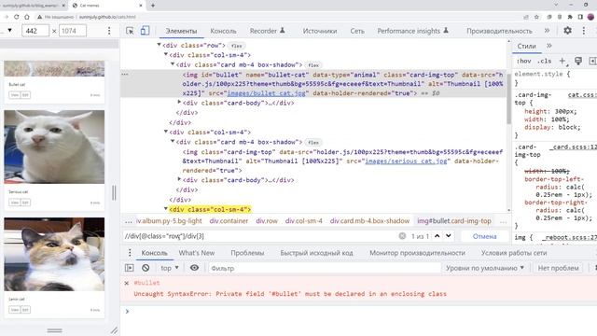Screen dimensions: 597x336
Task: Switch to the Элементы tab
Action: [181, 31]
